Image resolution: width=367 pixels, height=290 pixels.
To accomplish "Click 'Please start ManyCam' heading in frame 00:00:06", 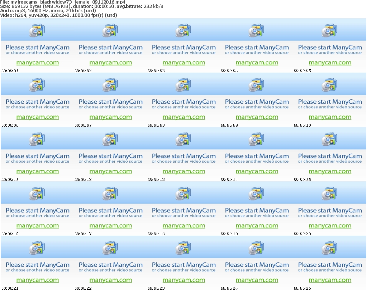I will click(x=37, y=102).
